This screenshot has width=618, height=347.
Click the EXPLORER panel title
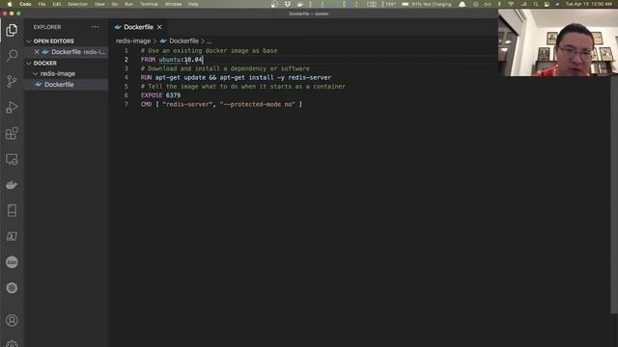coord(47,27)
